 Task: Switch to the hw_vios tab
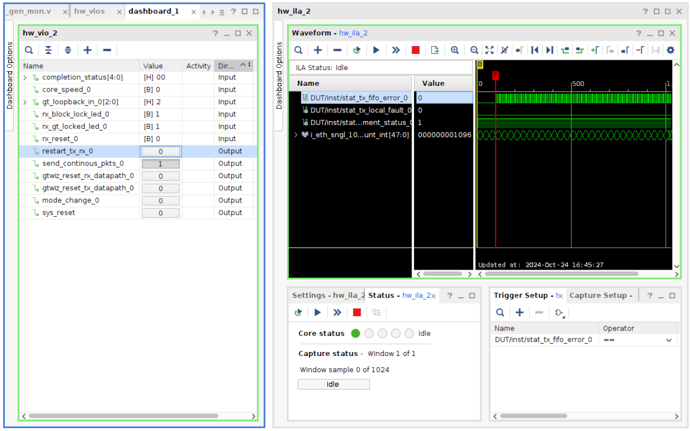tap(90, 11)
